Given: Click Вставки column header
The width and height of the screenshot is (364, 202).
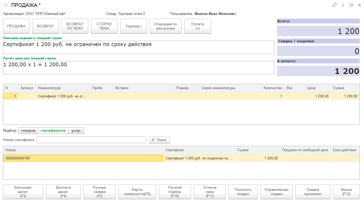Looking at the screenshot, I should click(x=144, y=88).
